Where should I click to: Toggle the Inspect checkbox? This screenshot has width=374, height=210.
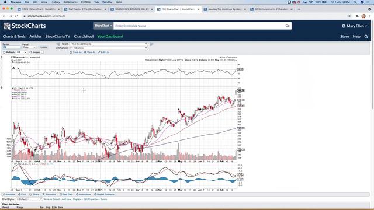click(x=43, y=52)
